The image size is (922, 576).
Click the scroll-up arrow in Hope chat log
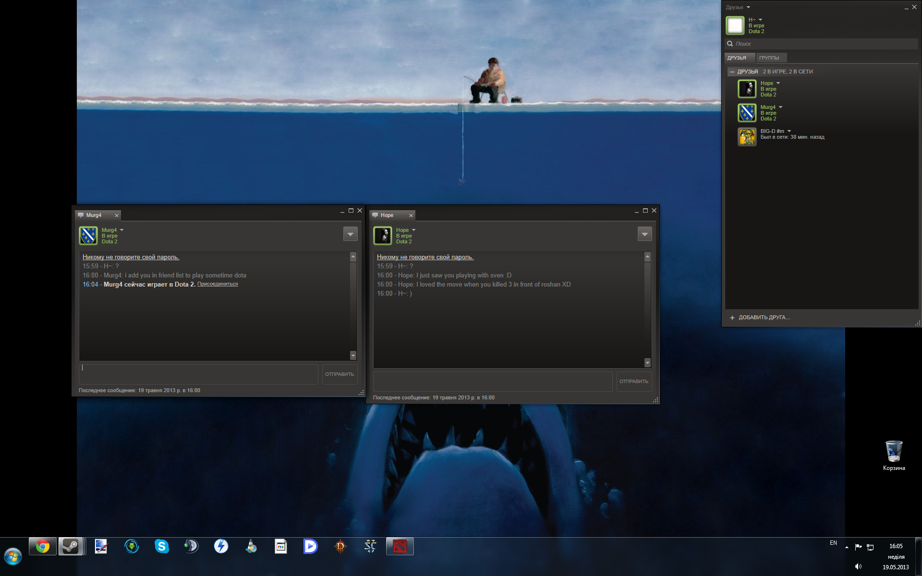click(647, 257)
